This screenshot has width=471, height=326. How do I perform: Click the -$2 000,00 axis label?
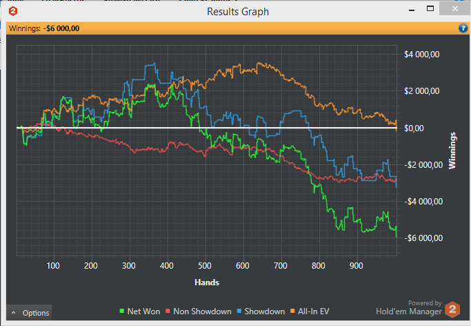(423, 165)
